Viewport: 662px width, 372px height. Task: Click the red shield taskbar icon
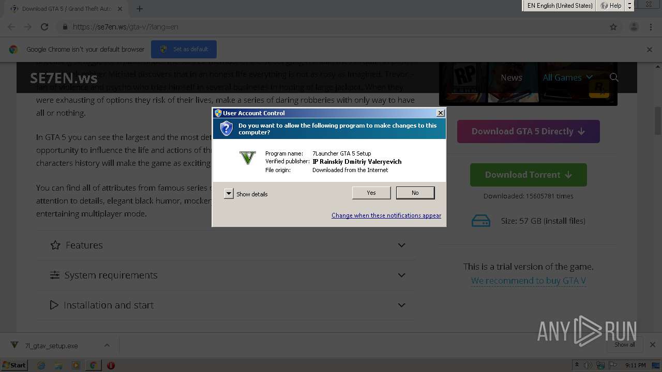[111, 365]
